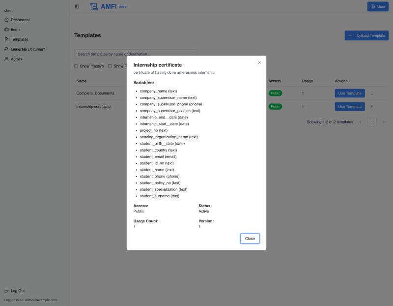Click the Internship certificate dialog title
The image size is (393, 306).
coord(157,65)
